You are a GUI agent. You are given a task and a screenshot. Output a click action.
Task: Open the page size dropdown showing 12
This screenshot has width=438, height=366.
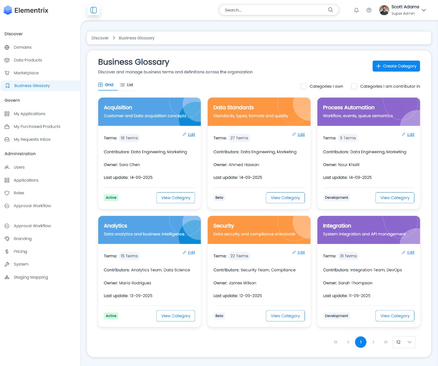[404, 342]
